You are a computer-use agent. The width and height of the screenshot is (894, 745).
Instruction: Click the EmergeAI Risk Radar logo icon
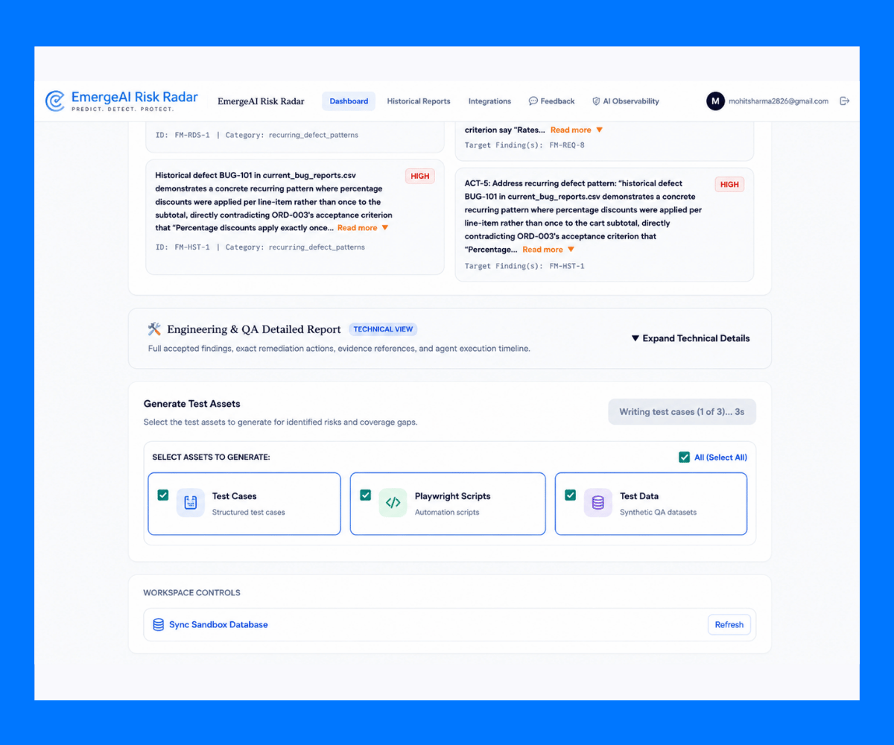54,101
